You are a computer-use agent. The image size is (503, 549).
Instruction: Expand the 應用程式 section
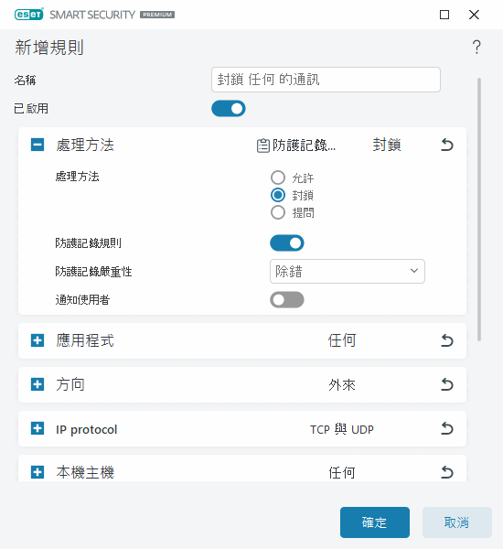pyautogui.click(x=37, y=340)
